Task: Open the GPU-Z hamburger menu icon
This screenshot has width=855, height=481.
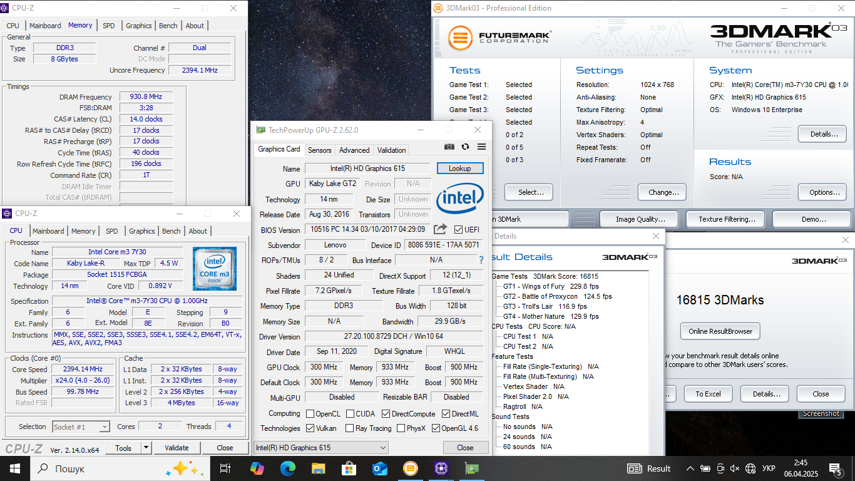Action: click(481, 147)
